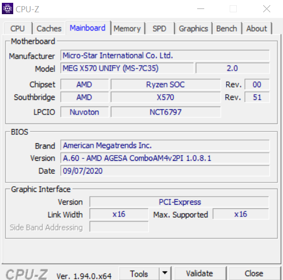
Task: Select the Mainboard tab
Action: click(x=88, y=28)
